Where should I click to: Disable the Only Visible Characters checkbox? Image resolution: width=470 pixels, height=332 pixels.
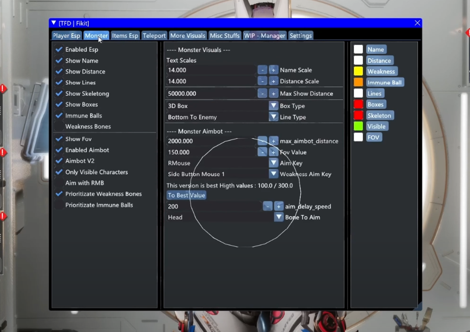59,172
